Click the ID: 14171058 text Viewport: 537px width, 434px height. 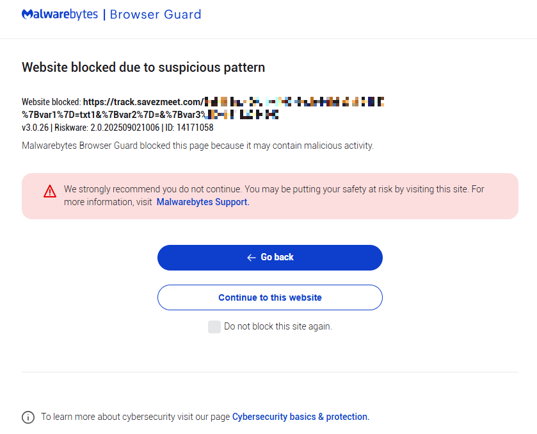189,128
